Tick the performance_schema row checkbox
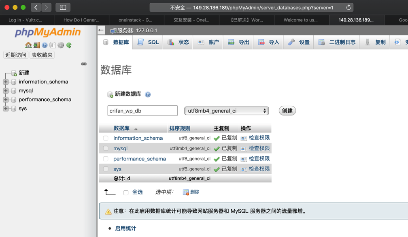Viewport: 408px width, 237px height. pos(105,159)
